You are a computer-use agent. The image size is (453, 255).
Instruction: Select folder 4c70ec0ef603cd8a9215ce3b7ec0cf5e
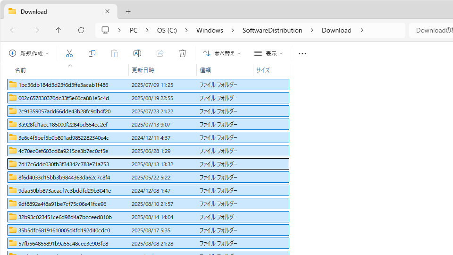click(x=148, y=151)
